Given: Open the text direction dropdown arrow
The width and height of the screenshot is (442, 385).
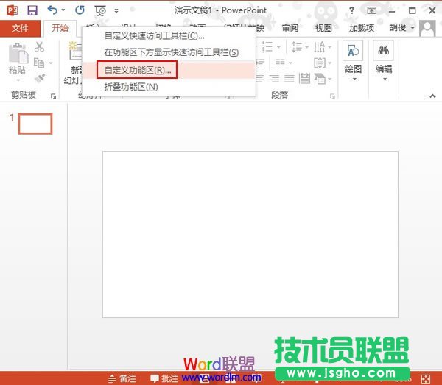Looking at the screenshot, I should point(330,47).
